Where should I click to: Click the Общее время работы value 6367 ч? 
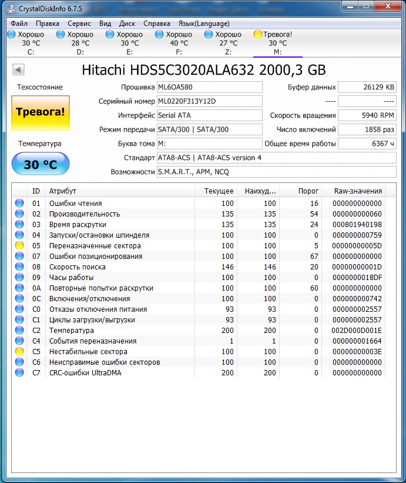click(x=367, y=144)
